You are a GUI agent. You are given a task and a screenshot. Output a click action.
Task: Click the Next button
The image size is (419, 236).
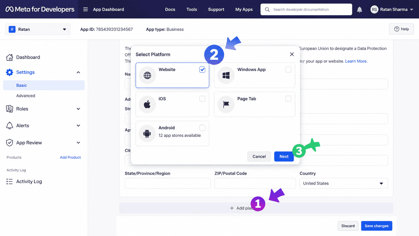point(284,156)
